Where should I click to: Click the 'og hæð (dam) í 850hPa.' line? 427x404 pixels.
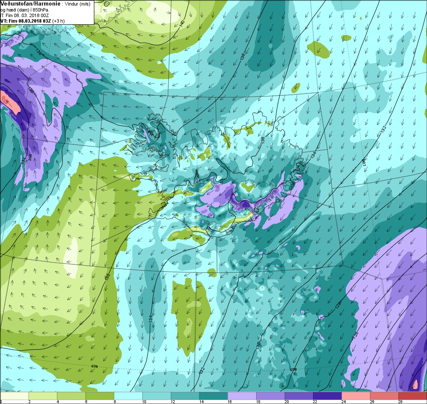click(25, 10)
